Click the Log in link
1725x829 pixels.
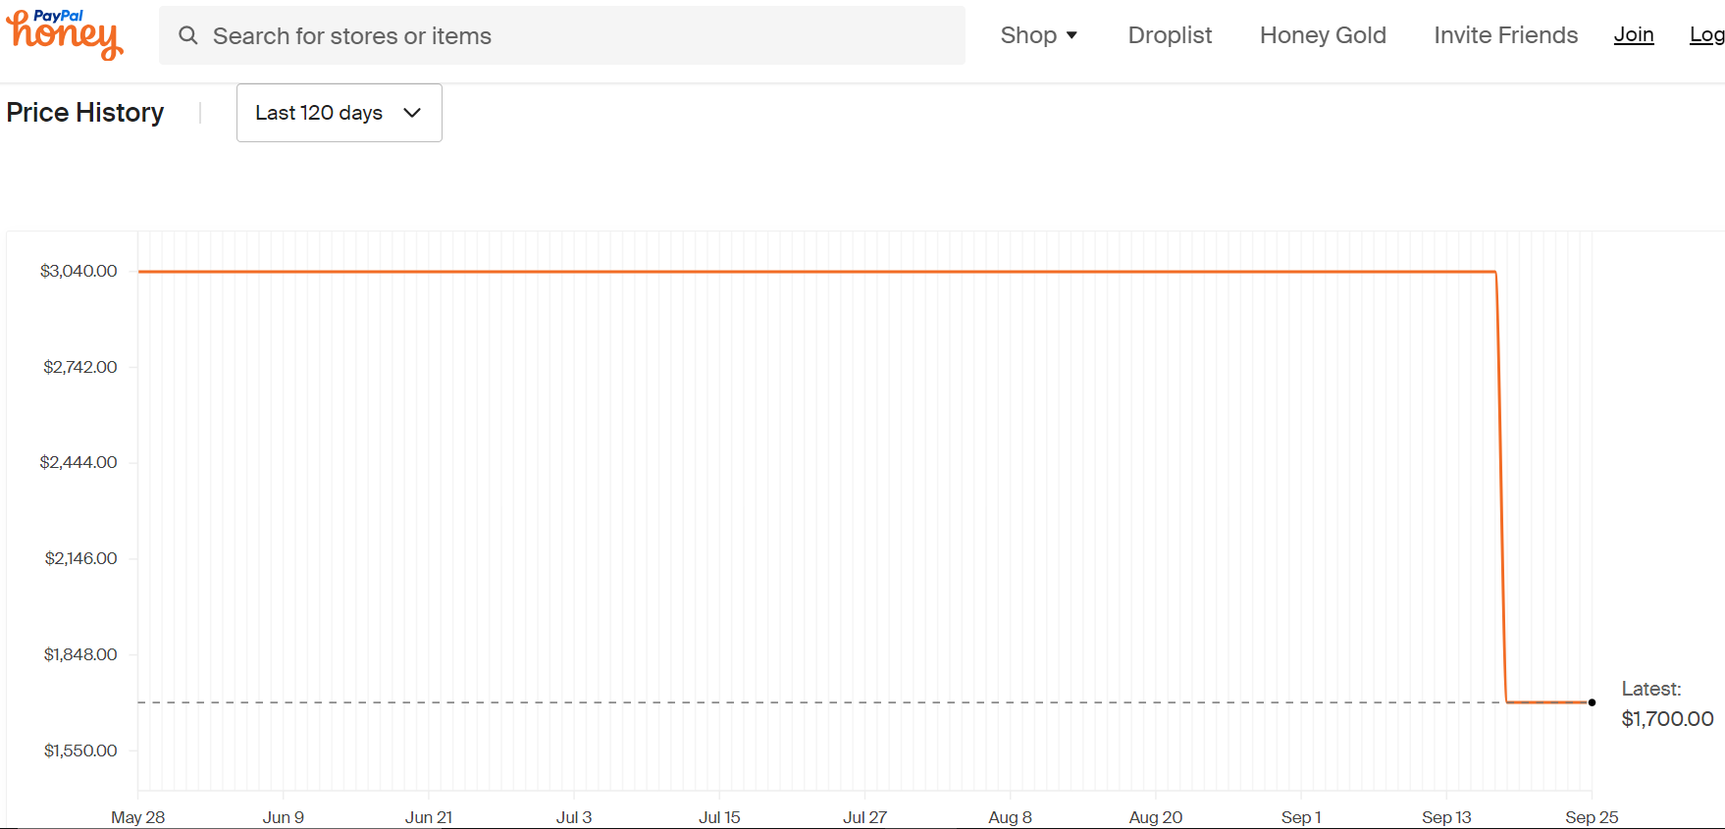(1707, 35)
